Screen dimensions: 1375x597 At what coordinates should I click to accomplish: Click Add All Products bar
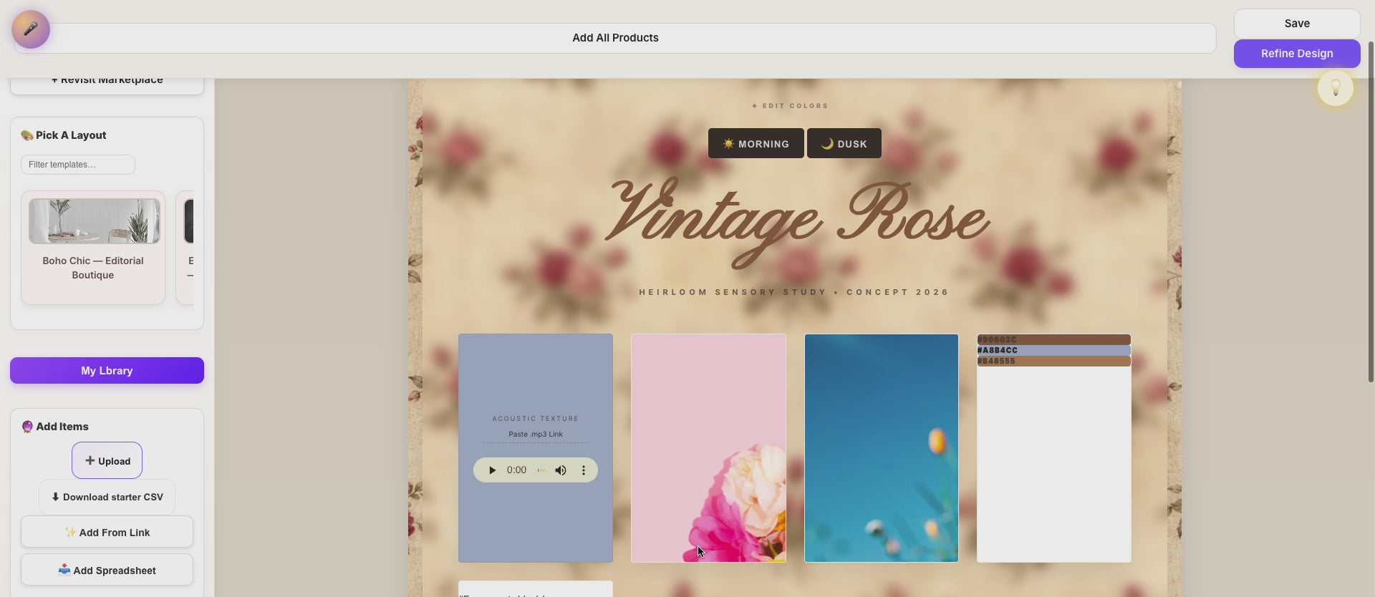click(x=615, y=38)
